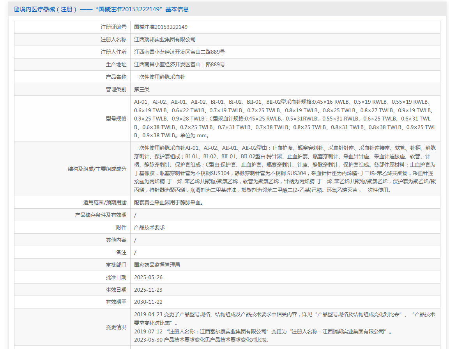Click the 适用范围/预期用途 label
449x349 pixels.
click(105, 203)
